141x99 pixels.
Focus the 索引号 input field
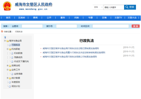coord(67,26)
